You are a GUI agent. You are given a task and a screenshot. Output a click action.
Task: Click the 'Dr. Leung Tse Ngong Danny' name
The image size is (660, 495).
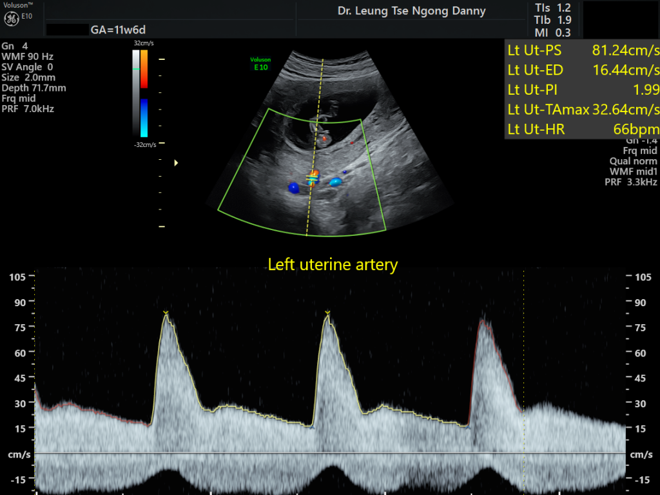click(x=412, y=11)
